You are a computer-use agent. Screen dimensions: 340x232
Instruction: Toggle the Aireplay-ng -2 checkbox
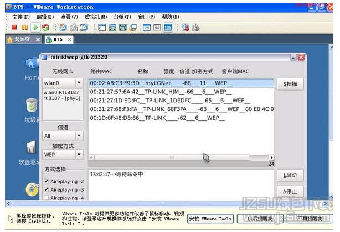(46, 181)
